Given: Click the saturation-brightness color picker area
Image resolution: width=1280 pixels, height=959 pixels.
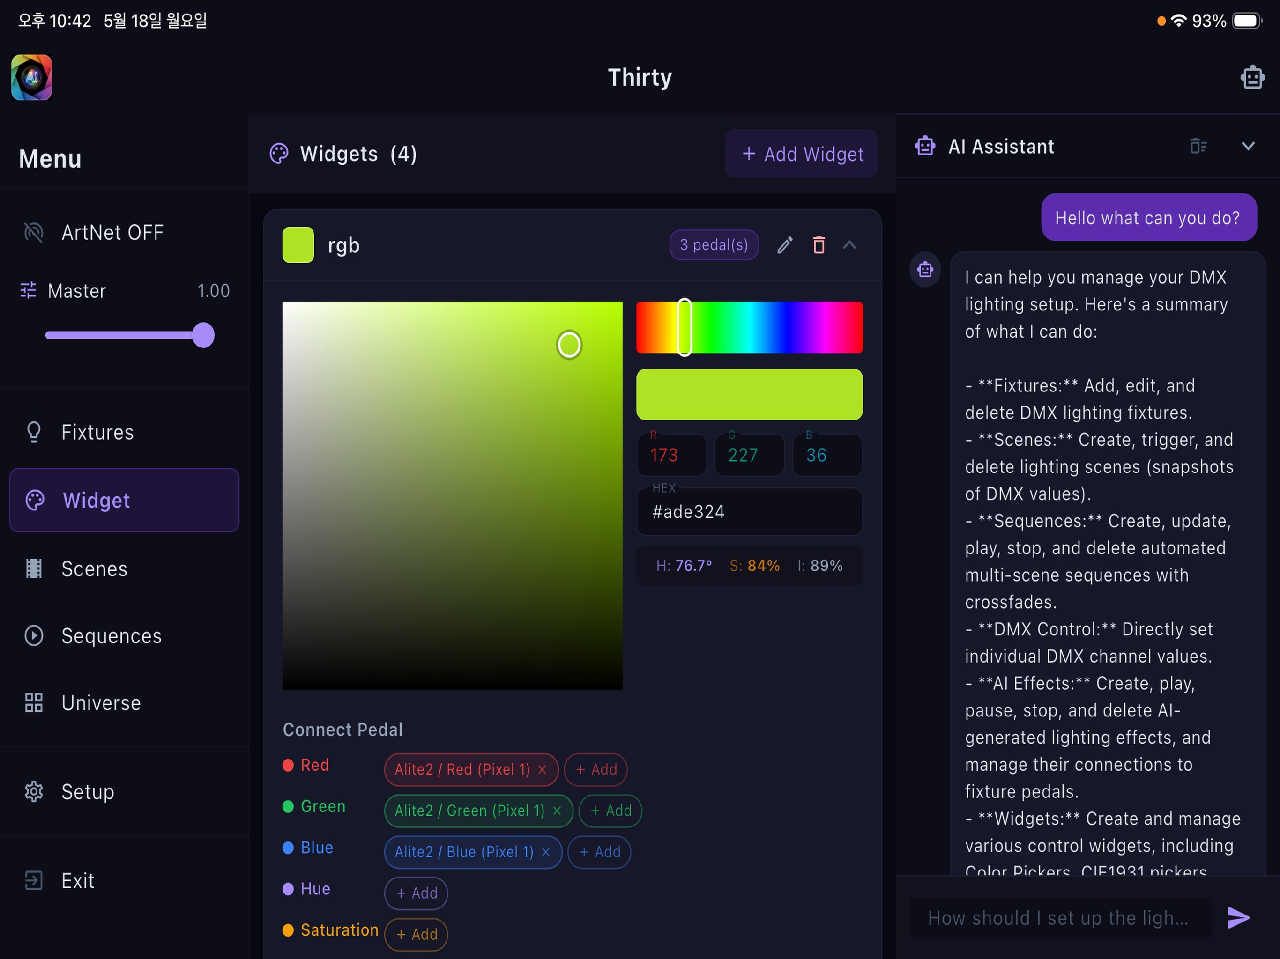Looking at the screenshot, I should (453, 496).
